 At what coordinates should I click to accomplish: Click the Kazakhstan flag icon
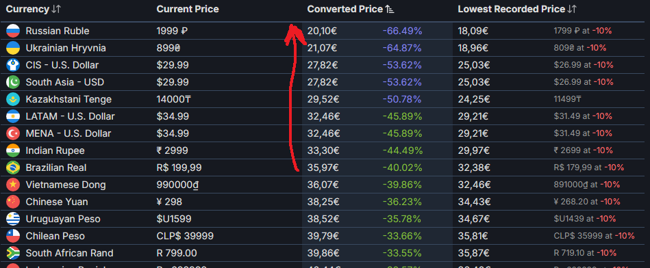tap(13, 99)
